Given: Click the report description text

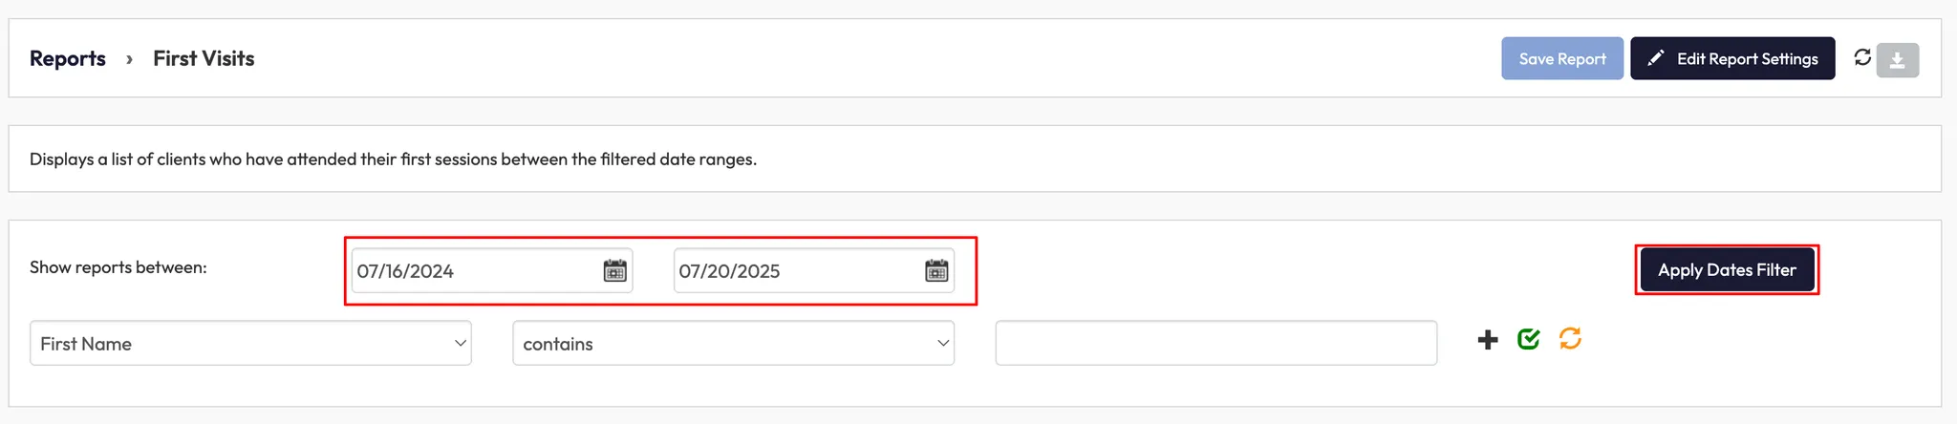Looking at the screenshot, I should [x=393, y=159].
